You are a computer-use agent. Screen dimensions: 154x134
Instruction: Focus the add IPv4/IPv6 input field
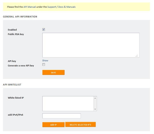[61, 116]
